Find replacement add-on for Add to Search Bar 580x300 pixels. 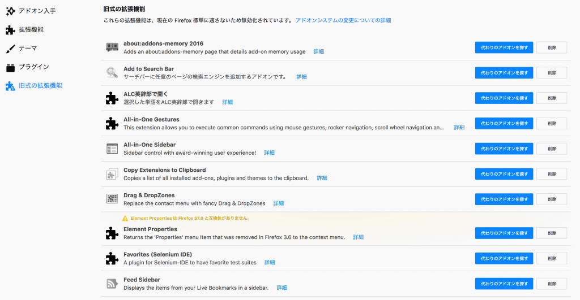pyautogui.click(x=504, y=73)
